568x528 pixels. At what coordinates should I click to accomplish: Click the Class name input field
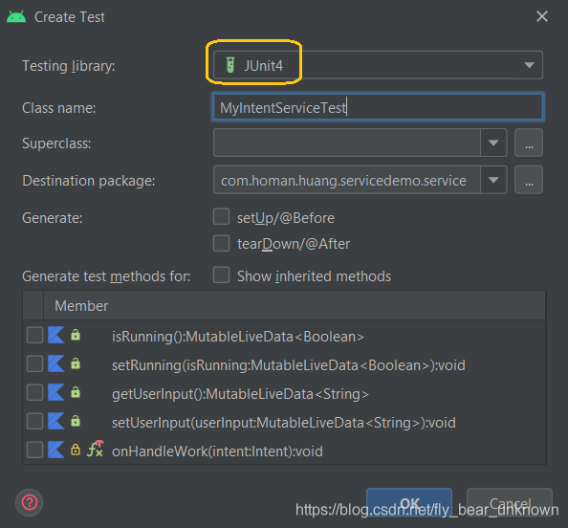(378, 107)
